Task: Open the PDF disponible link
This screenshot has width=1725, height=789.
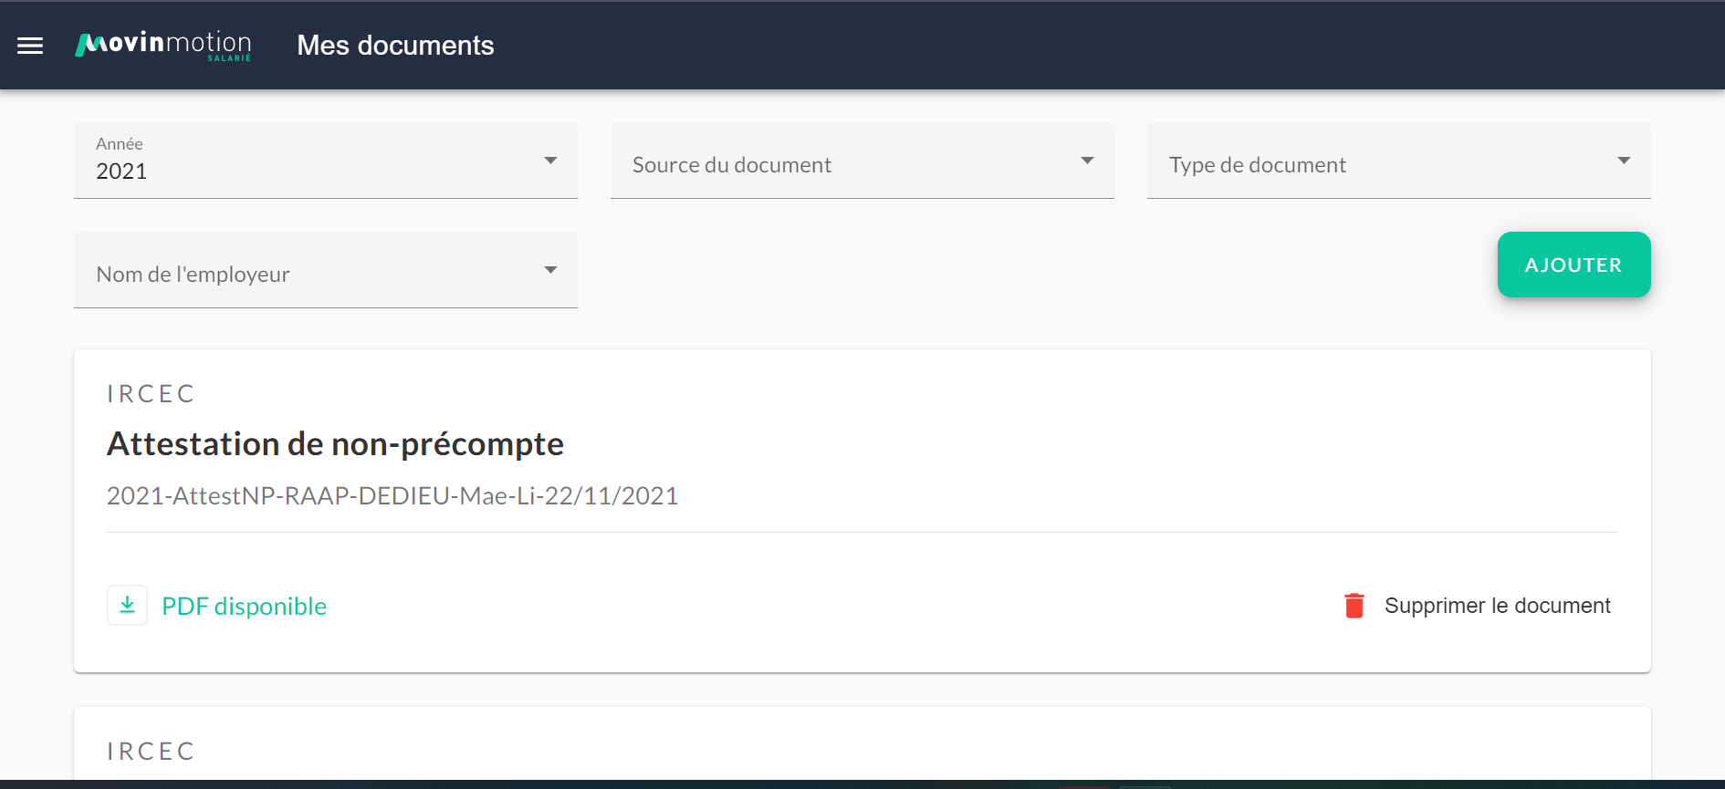Action: pos(244,606)
